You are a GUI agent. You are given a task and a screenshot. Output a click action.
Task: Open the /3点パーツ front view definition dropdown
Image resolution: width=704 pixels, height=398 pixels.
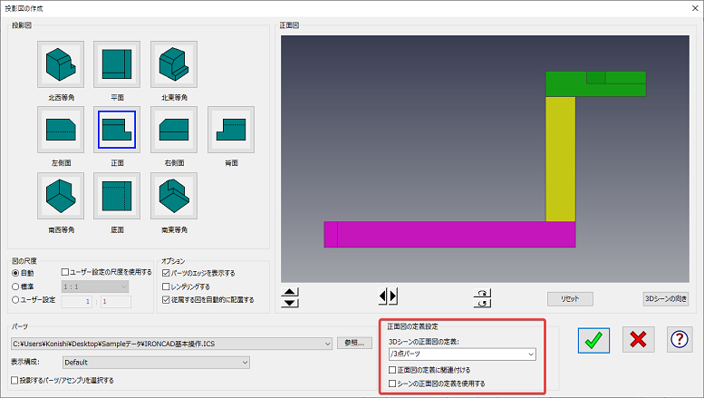pos(462,354)
